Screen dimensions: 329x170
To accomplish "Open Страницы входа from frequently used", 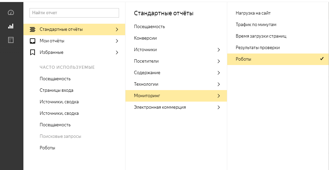I will click(x=56, y=90).
